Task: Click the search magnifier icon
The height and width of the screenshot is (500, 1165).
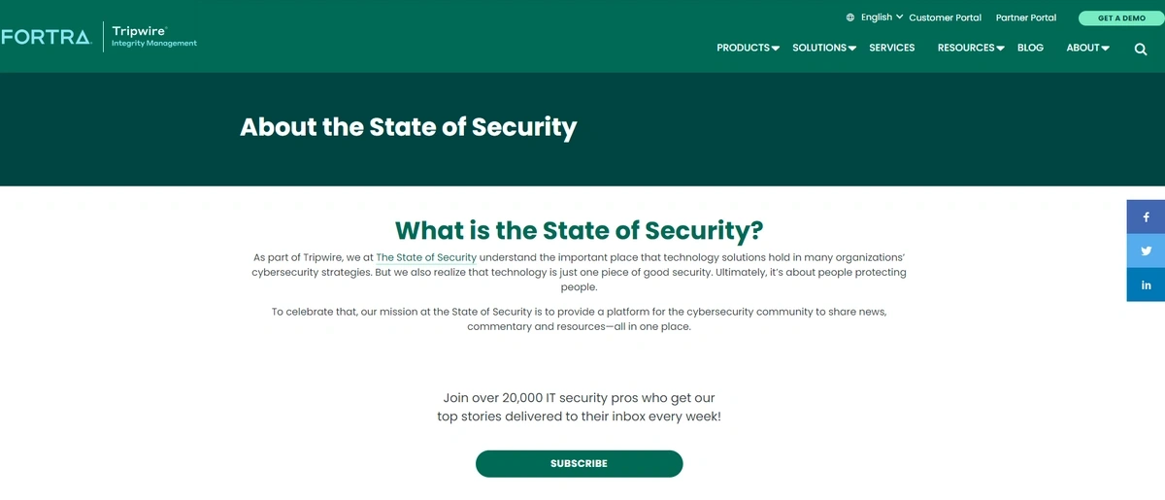Action: (1141, 50)
